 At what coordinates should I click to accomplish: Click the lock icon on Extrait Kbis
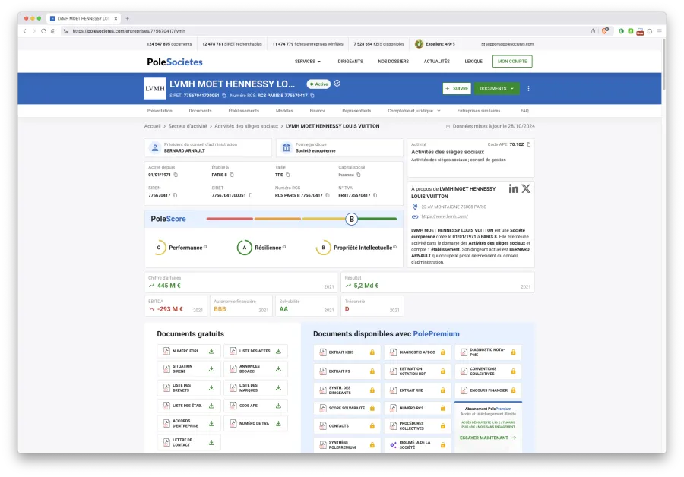(x=372, y=352)
